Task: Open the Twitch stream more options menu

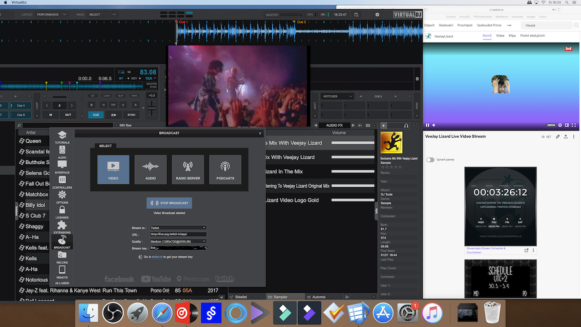Action: (574, 137)
